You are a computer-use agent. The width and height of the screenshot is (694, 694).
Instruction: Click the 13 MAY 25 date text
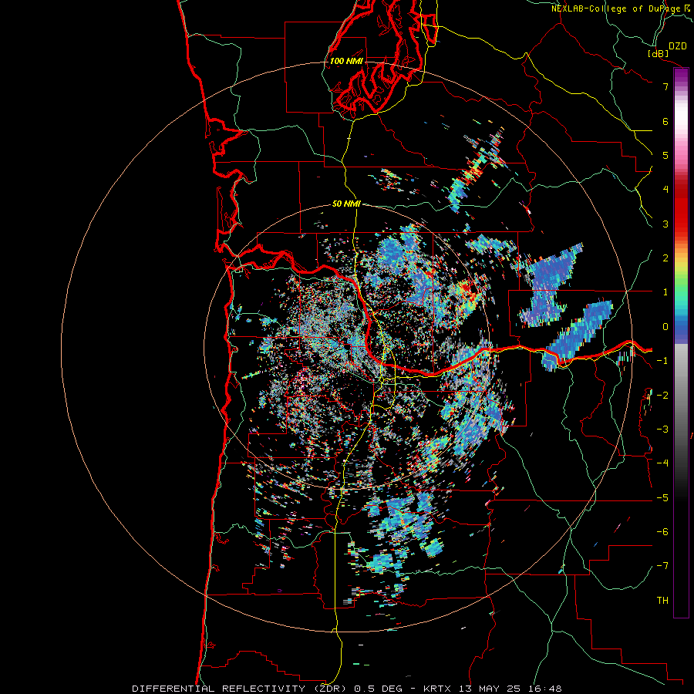click(x=488, y=689)
